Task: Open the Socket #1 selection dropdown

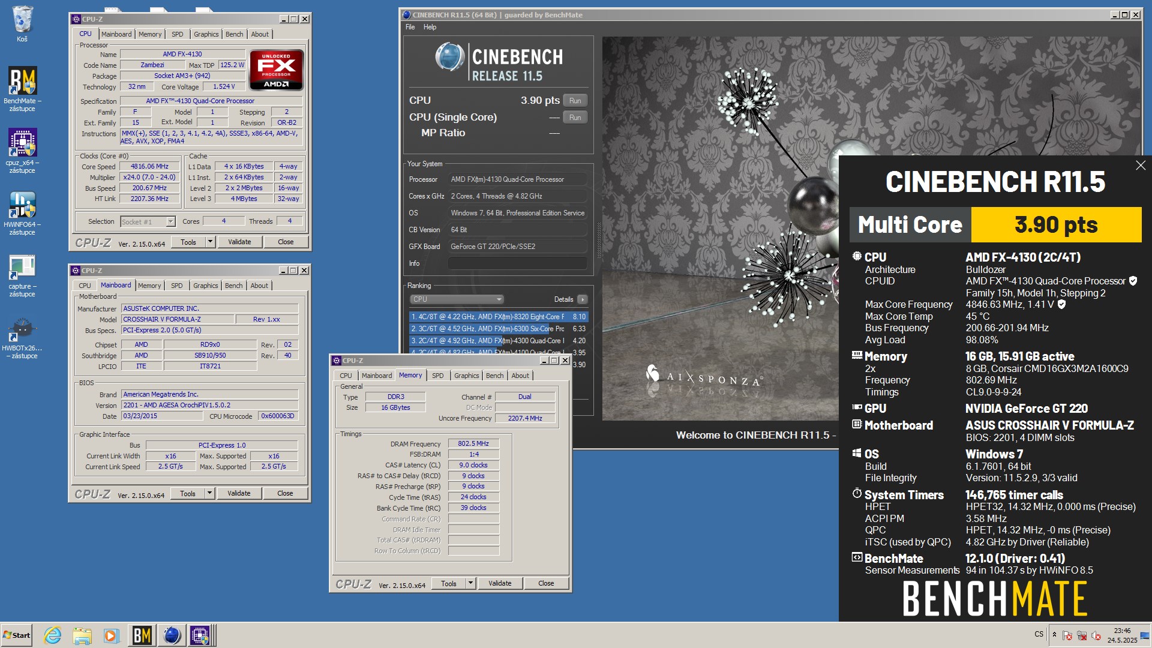Action: point(148,221)
